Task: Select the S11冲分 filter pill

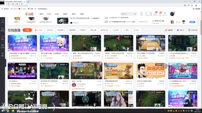Action: [x=39, y=30]
